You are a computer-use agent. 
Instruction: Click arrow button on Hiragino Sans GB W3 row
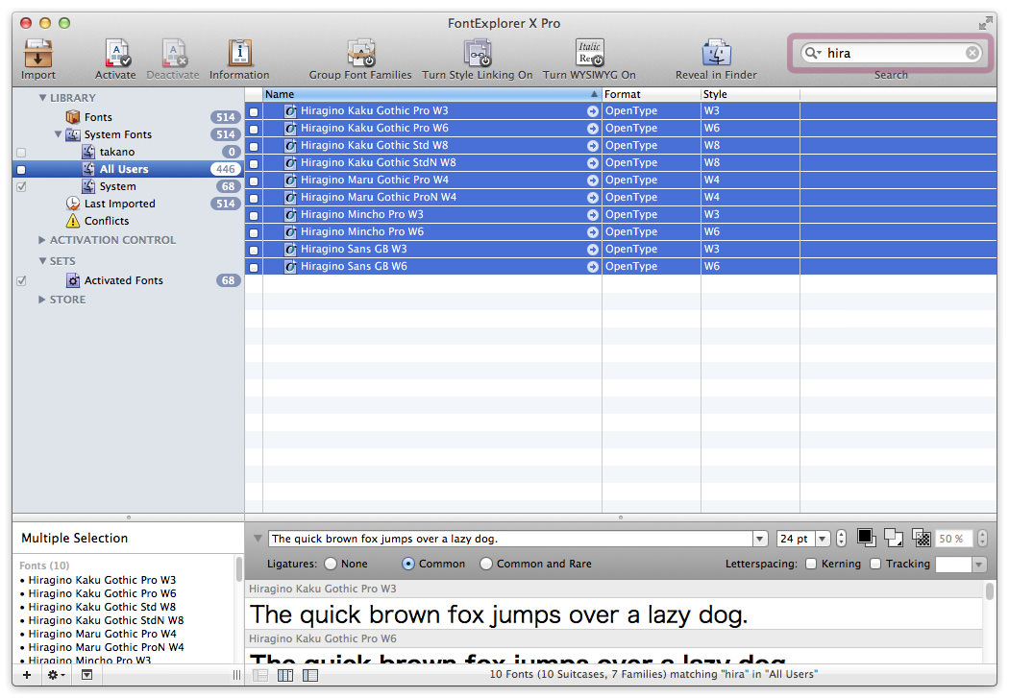(593, 250)
